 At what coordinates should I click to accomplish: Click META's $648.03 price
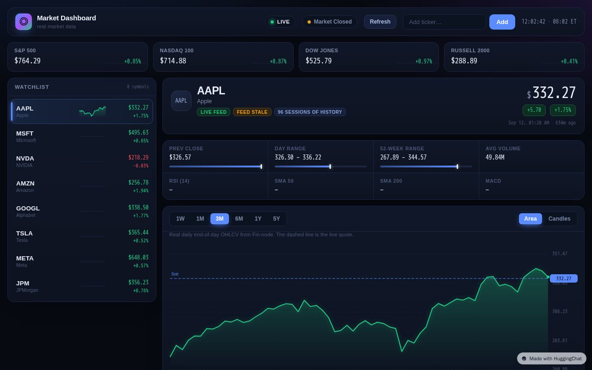[138, 258]
